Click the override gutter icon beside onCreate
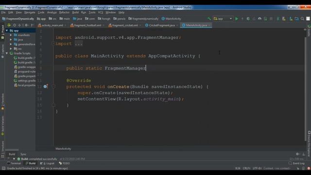 [x=46, y=87]
